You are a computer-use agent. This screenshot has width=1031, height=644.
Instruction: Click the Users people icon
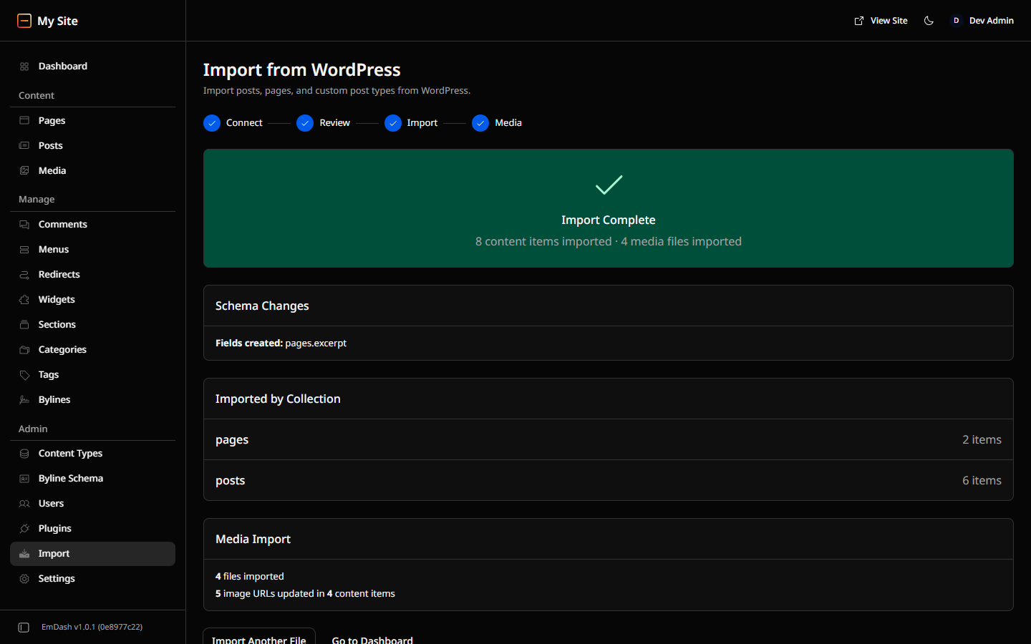[24, 504]
